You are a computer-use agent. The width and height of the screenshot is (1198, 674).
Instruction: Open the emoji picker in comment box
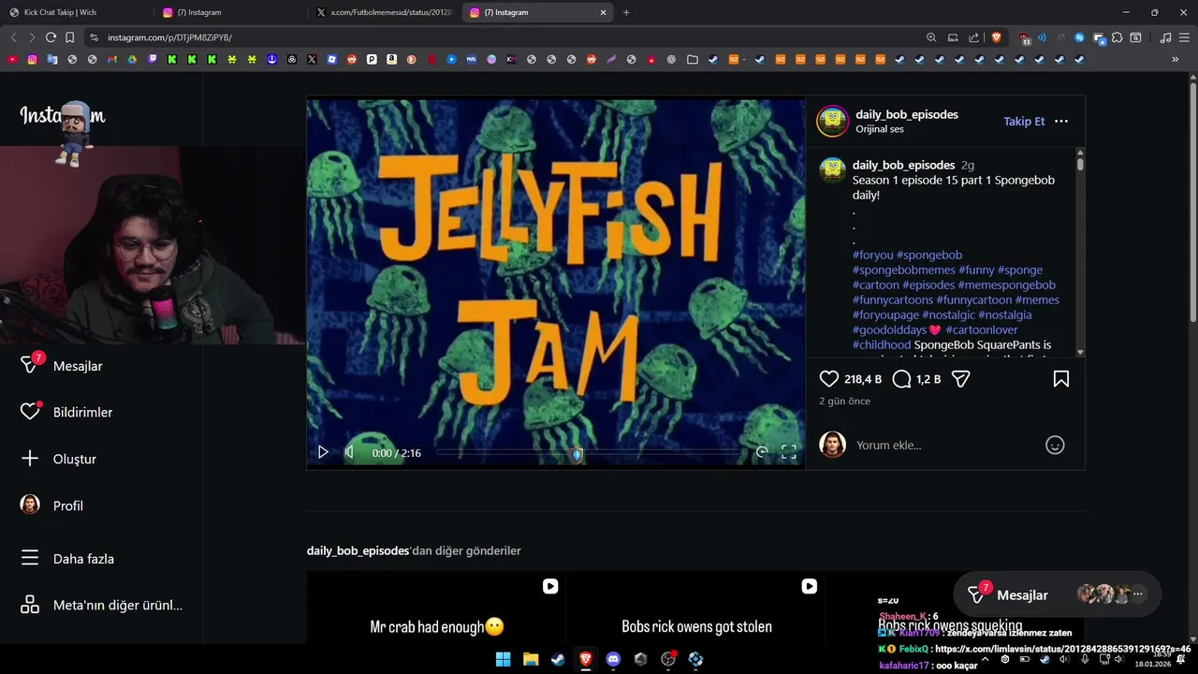[x=1055, y=446]
